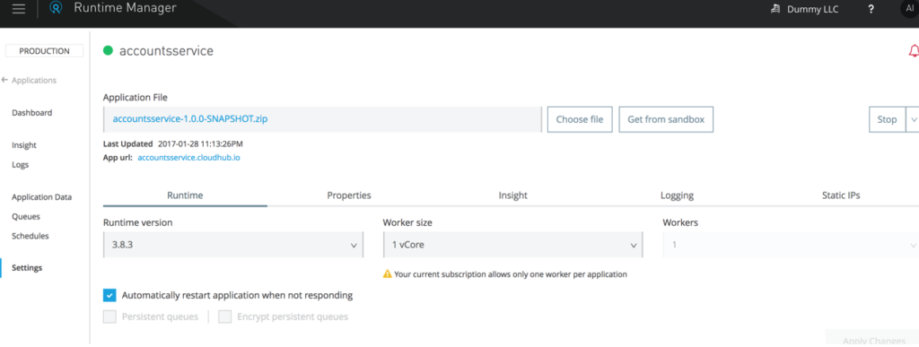Open the accountsservice.cloudhub.io app URL
919x347 pixels.
click(188, 158)
